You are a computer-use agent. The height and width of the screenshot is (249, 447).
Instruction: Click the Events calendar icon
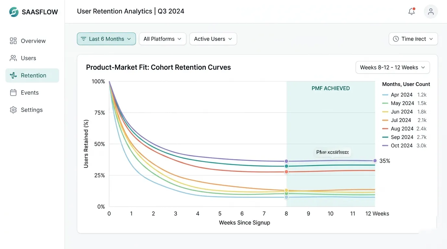[13, 92]
